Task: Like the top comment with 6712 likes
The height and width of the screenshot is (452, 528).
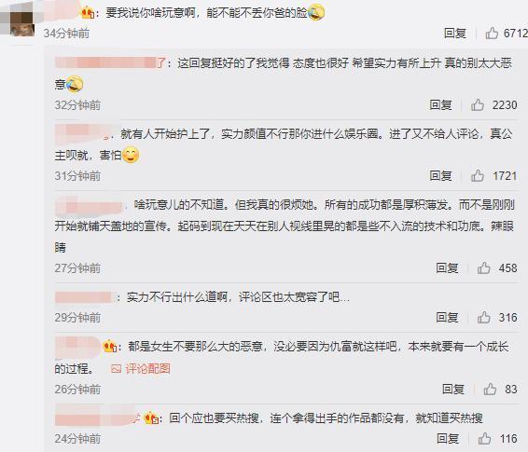Action: (492, 34)
